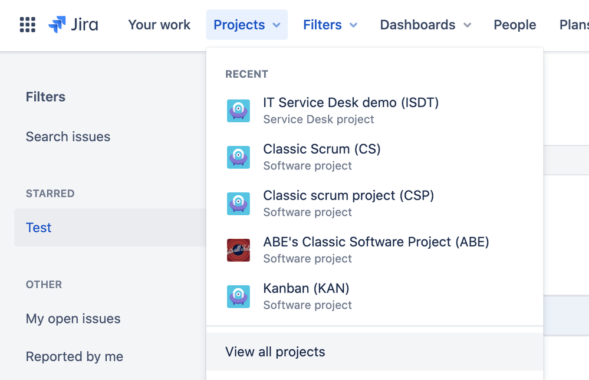Click the Filters sidebar heading
589x380 pixels.
[45, 96]
